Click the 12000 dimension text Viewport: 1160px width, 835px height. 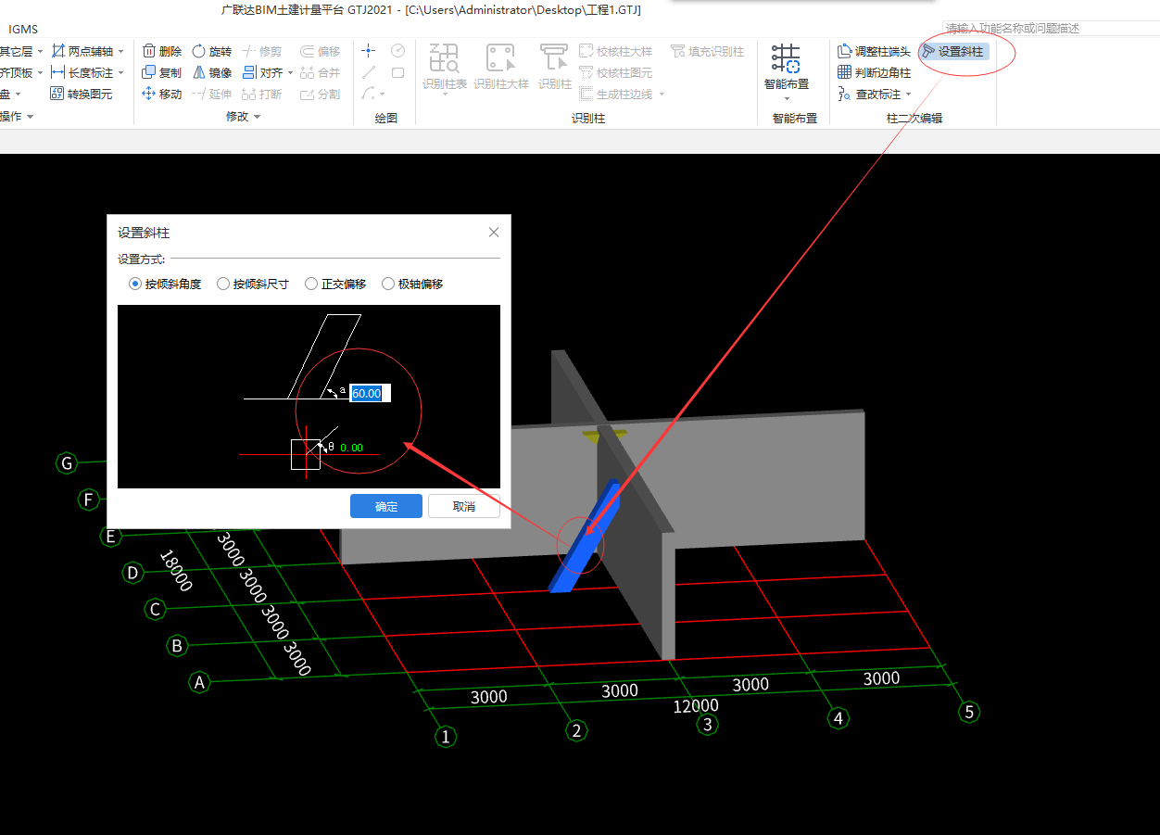pos(696,706)
